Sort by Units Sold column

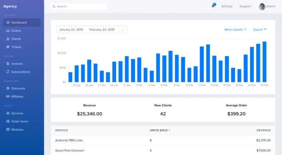click(x=160, y=130)
